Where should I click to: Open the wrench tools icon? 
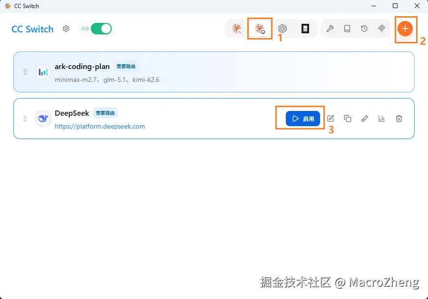pyautogui.click(x=330, y=29)
